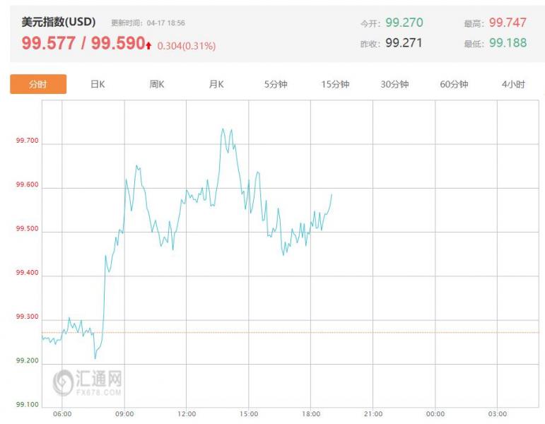Click the 最低 value 99.188
Image resolution: width=545 pixels, height=424 pixels.
point(508,42)
